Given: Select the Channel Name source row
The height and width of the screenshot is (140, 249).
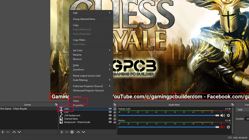Looking at the screenshot, I should point(87,119).
